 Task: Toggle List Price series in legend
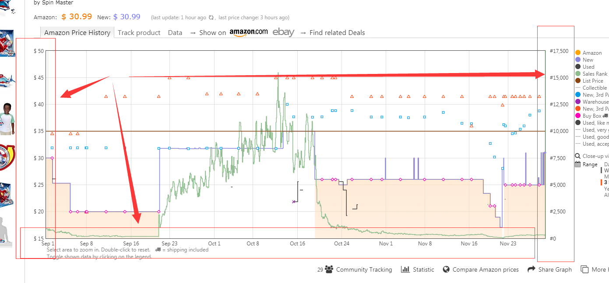pyautogui.click(x=593, y=81)
